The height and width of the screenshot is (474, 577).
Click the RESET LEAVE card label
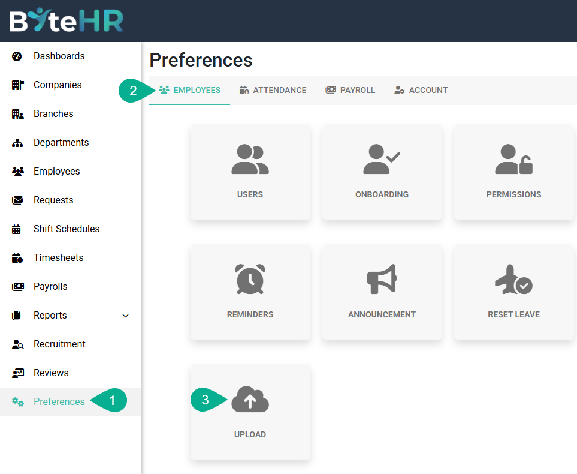point(513,315)
